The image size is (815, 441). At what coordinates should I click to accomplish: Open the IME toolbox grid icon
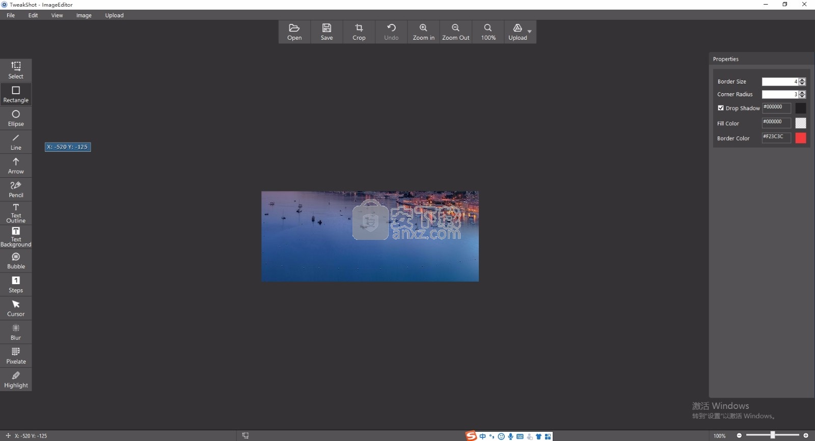(548, 436)
